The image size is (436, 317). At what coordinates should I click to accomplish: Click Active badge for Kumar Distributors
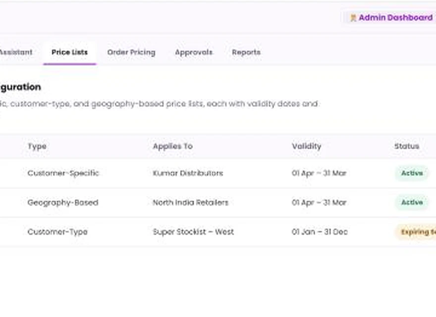pos(412,173)
